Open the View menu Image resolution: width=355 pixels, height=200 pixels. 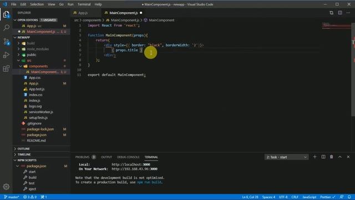click(52, 4)
